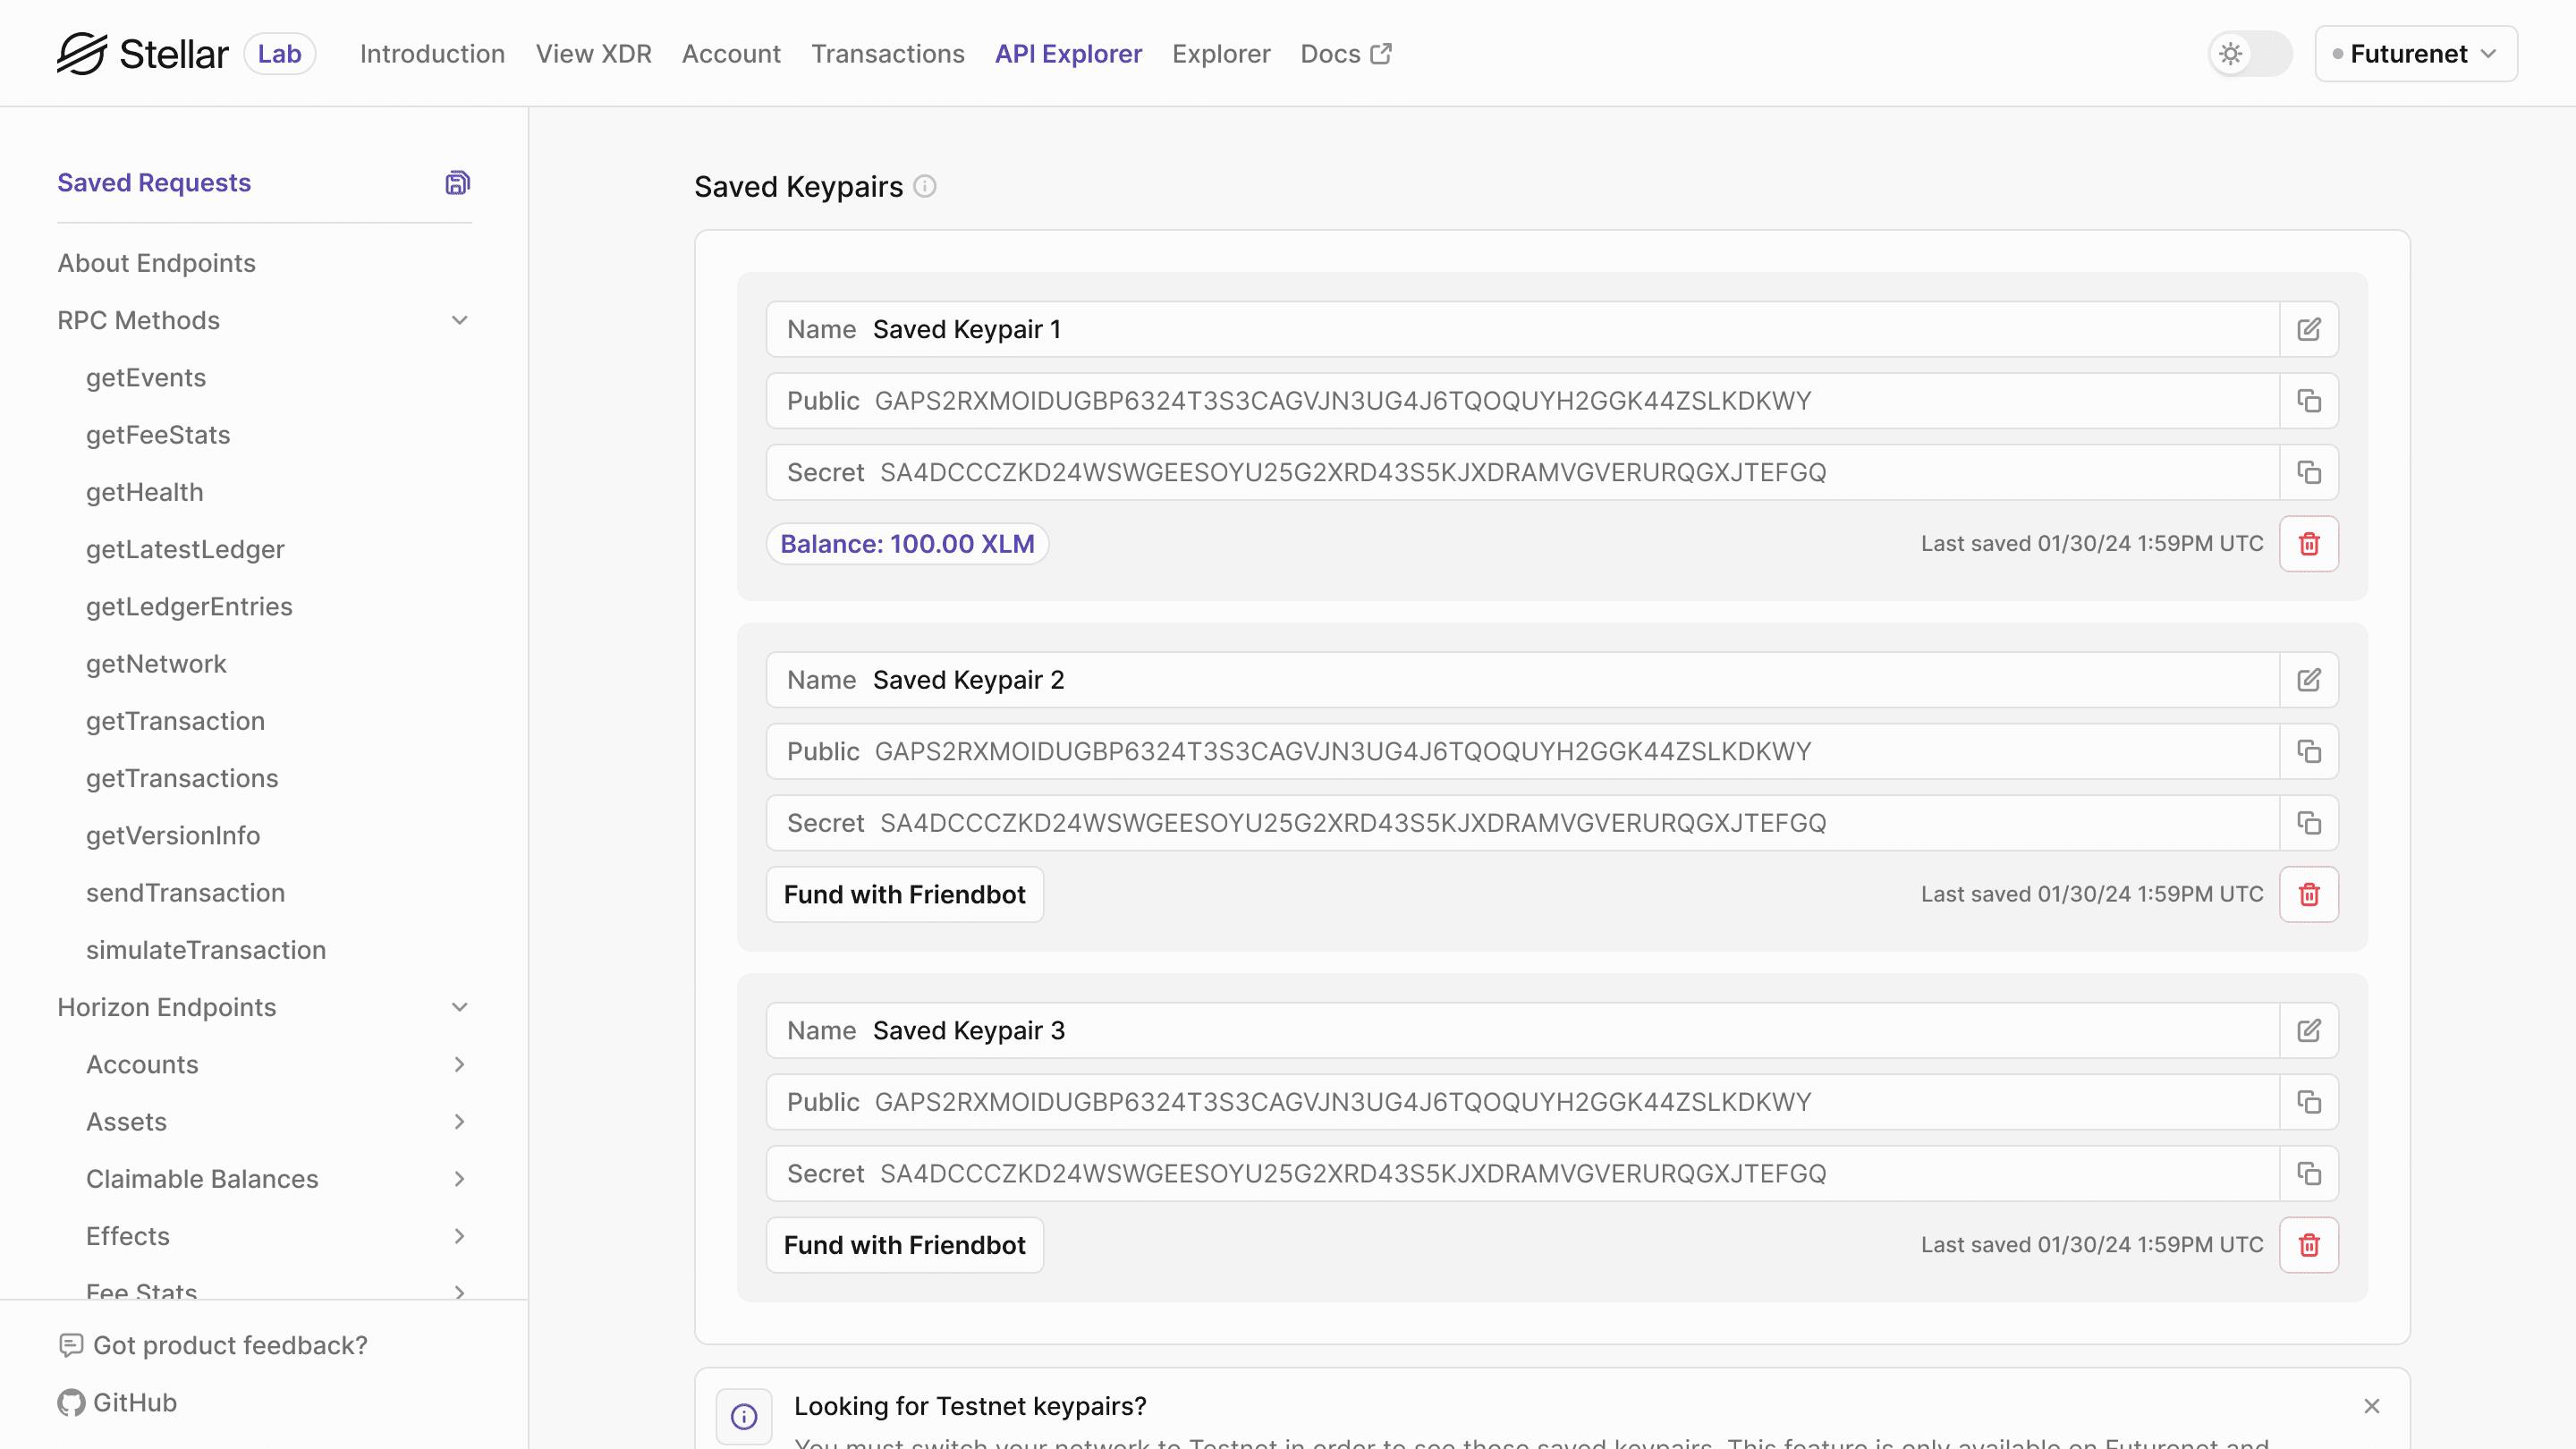This screenshot has width=2576, height=1449.
Task: Open the Explorer tab
Action: tap(1221, 54)
